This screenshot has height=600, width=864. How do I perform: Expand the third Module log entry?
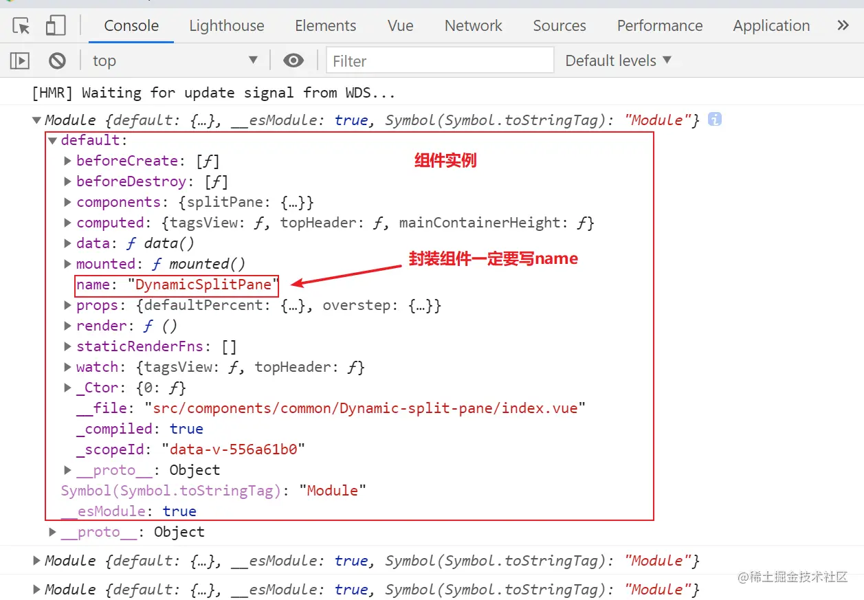pos(36,590)
